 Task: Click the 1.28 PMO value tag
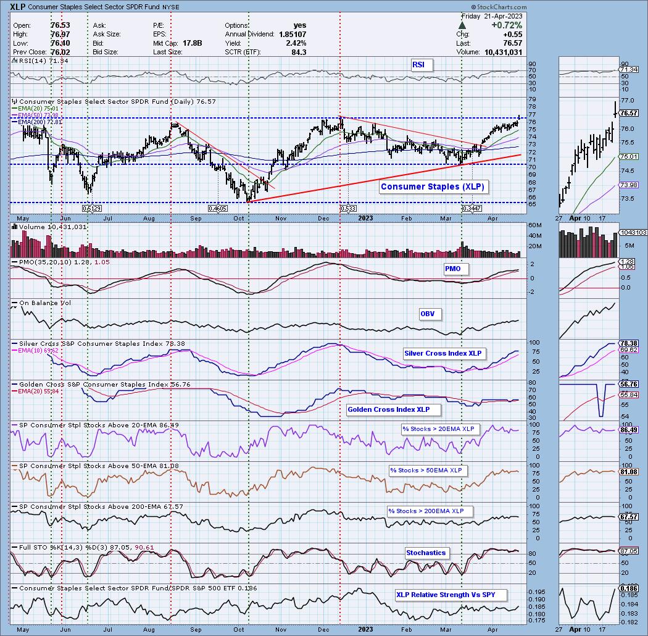627,262
